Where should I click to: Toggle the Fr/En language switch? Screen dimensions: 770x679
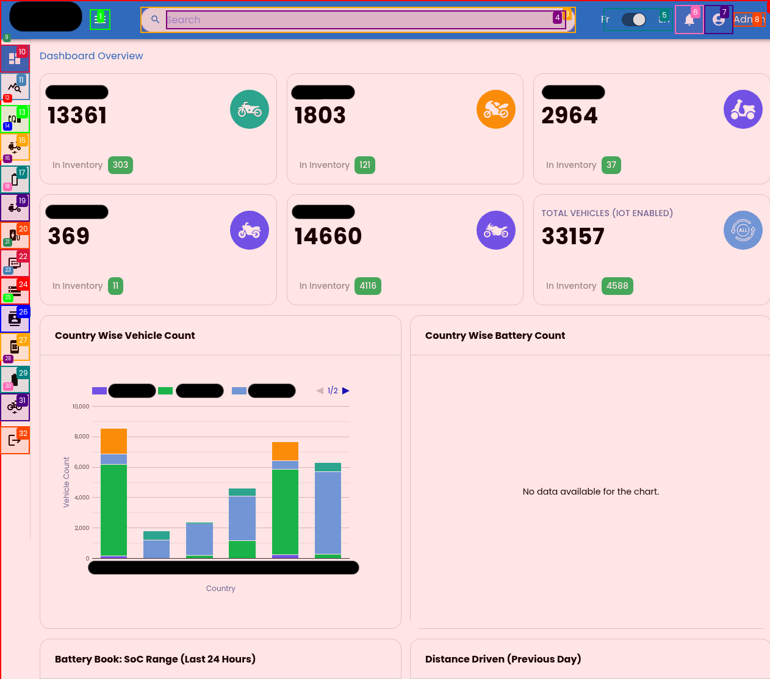[634, 20]
